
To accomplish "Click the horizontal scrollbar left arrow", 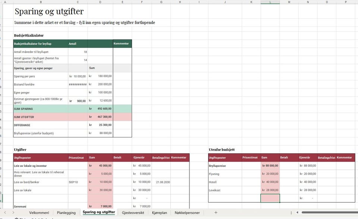I will (297, 212).
